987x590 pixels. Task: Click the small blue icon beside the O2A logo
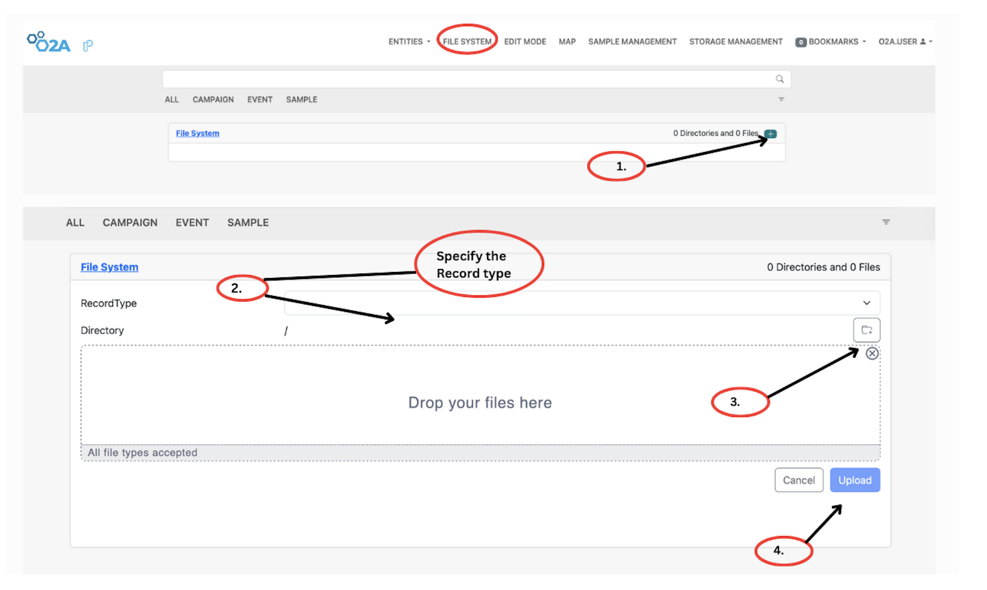click(x=87, y=45)
